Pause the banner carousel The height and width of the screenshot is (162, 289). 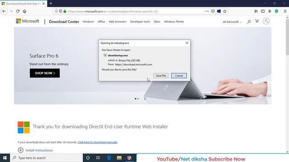(145, 99)
